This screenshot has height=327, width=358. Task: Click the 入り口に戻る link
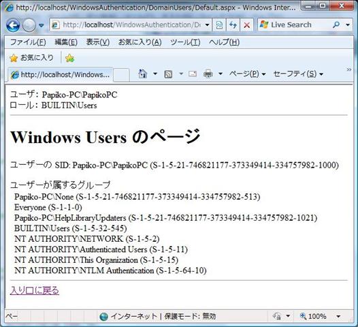click(x=35, y=290)
